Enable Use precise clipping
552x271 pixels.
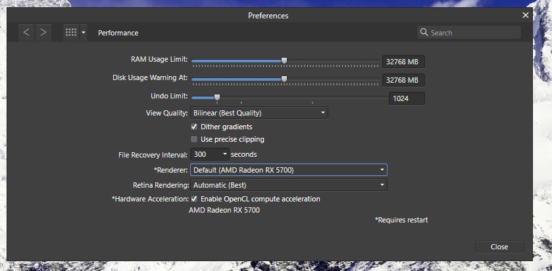click(x=194, y=139)
